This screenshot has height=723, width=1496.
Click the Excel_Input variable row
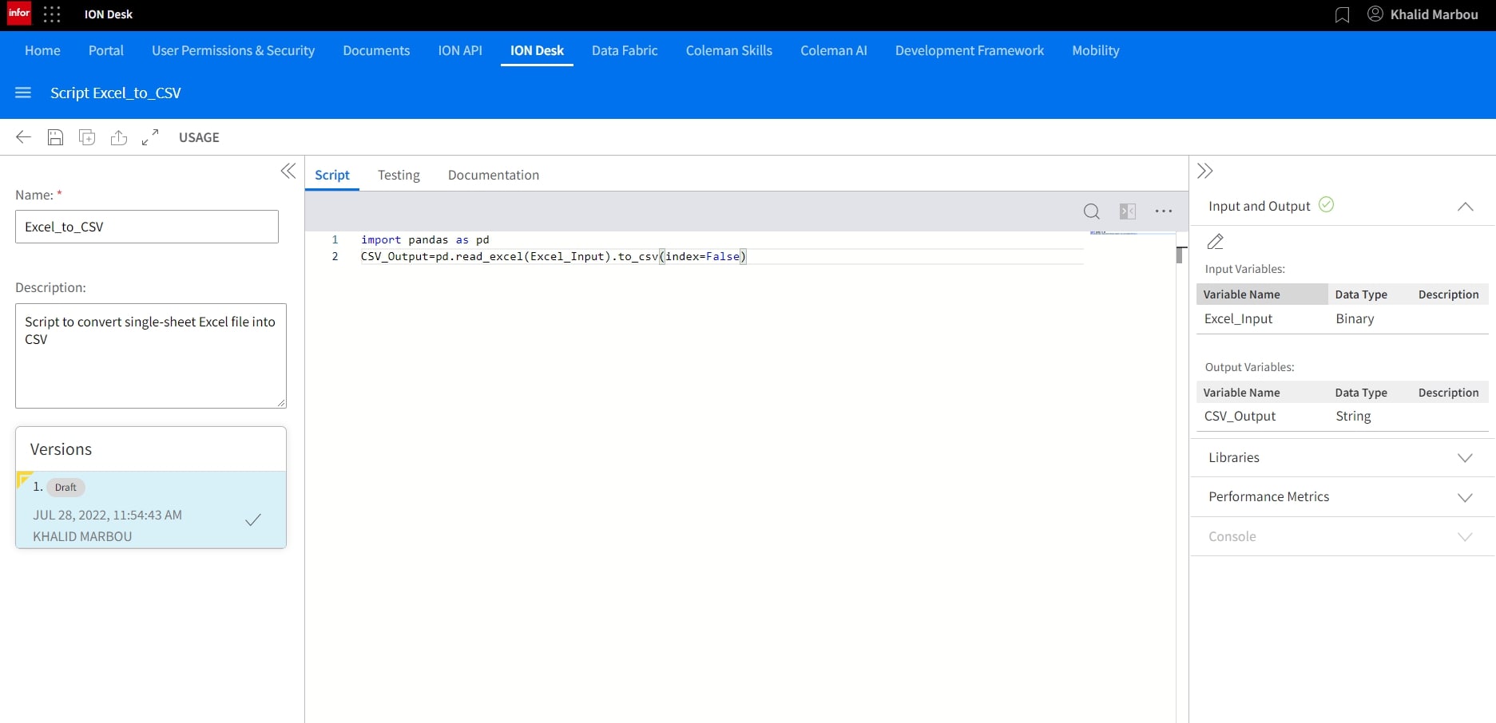click(1342, 318)
